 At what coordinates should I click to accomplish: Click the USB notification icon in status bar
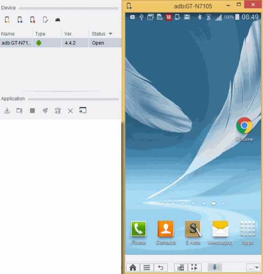141,17
